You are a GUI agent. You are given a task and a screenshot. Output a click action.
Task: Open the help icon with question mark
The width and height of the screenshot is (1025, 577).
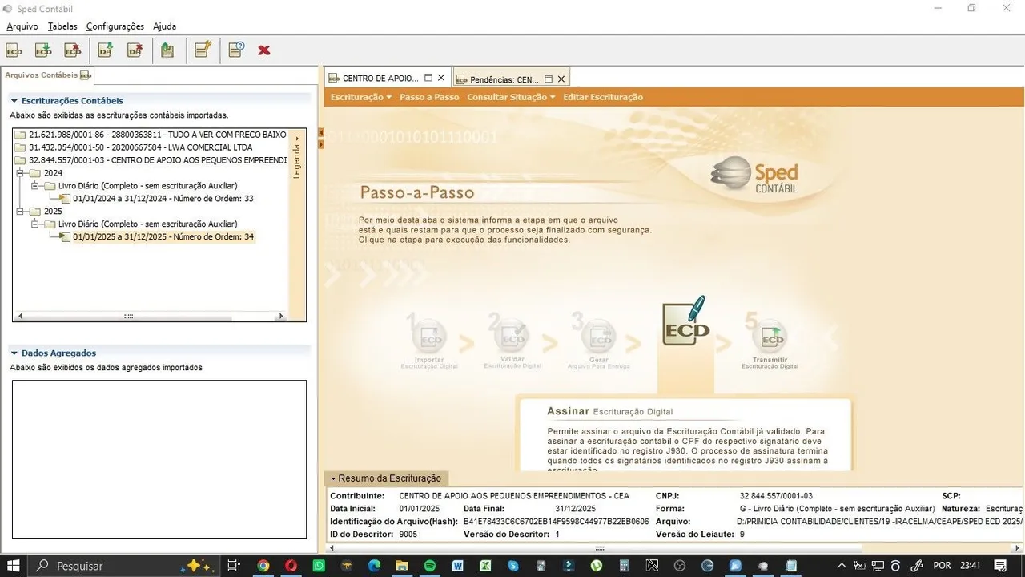(x=235, y=50)
